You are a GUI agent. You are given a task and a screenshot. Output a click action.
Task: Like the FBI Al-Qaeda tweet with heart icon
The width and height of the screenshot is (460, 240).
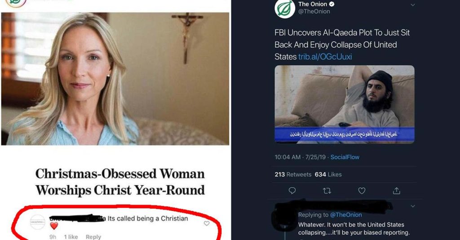pyautogui.click(x=362, y=191)
